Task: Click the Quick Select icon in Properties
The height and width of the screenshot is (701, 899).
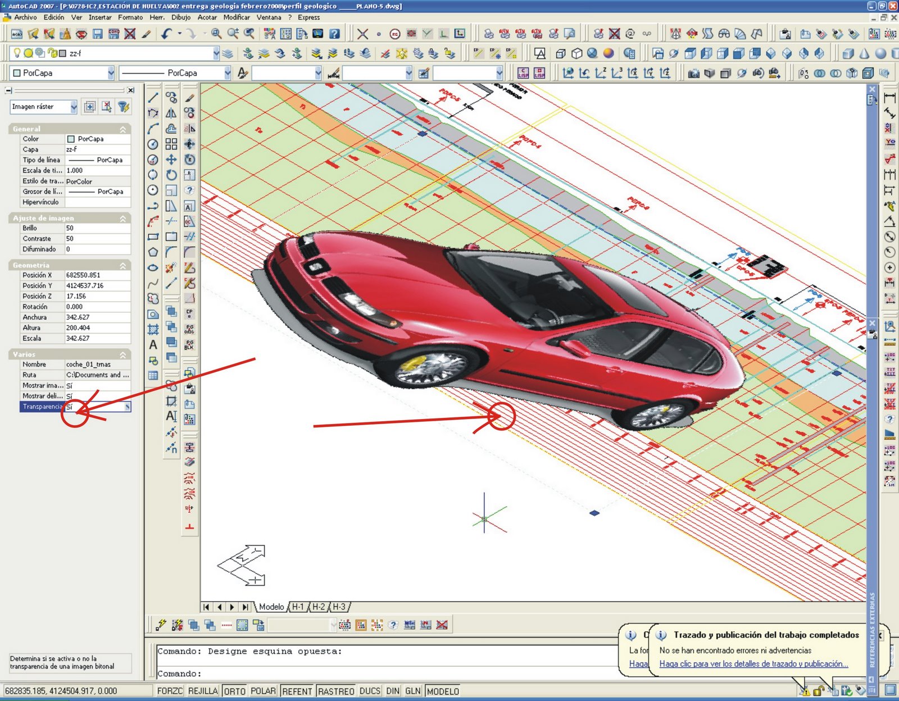Action: pyautogui.click(x=124, y=107)
